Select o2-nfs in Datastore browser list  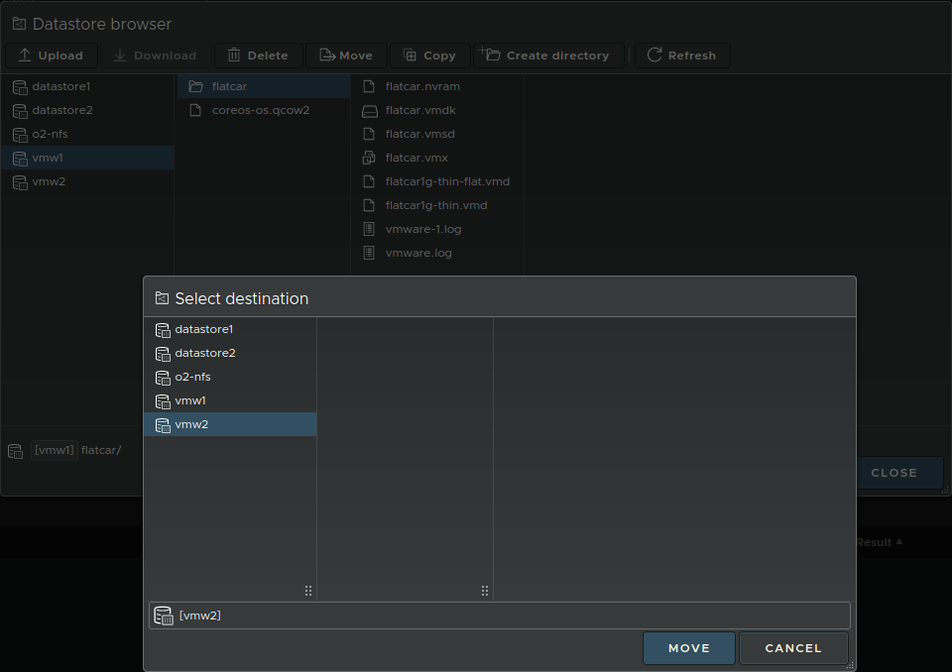click(87, 134)
